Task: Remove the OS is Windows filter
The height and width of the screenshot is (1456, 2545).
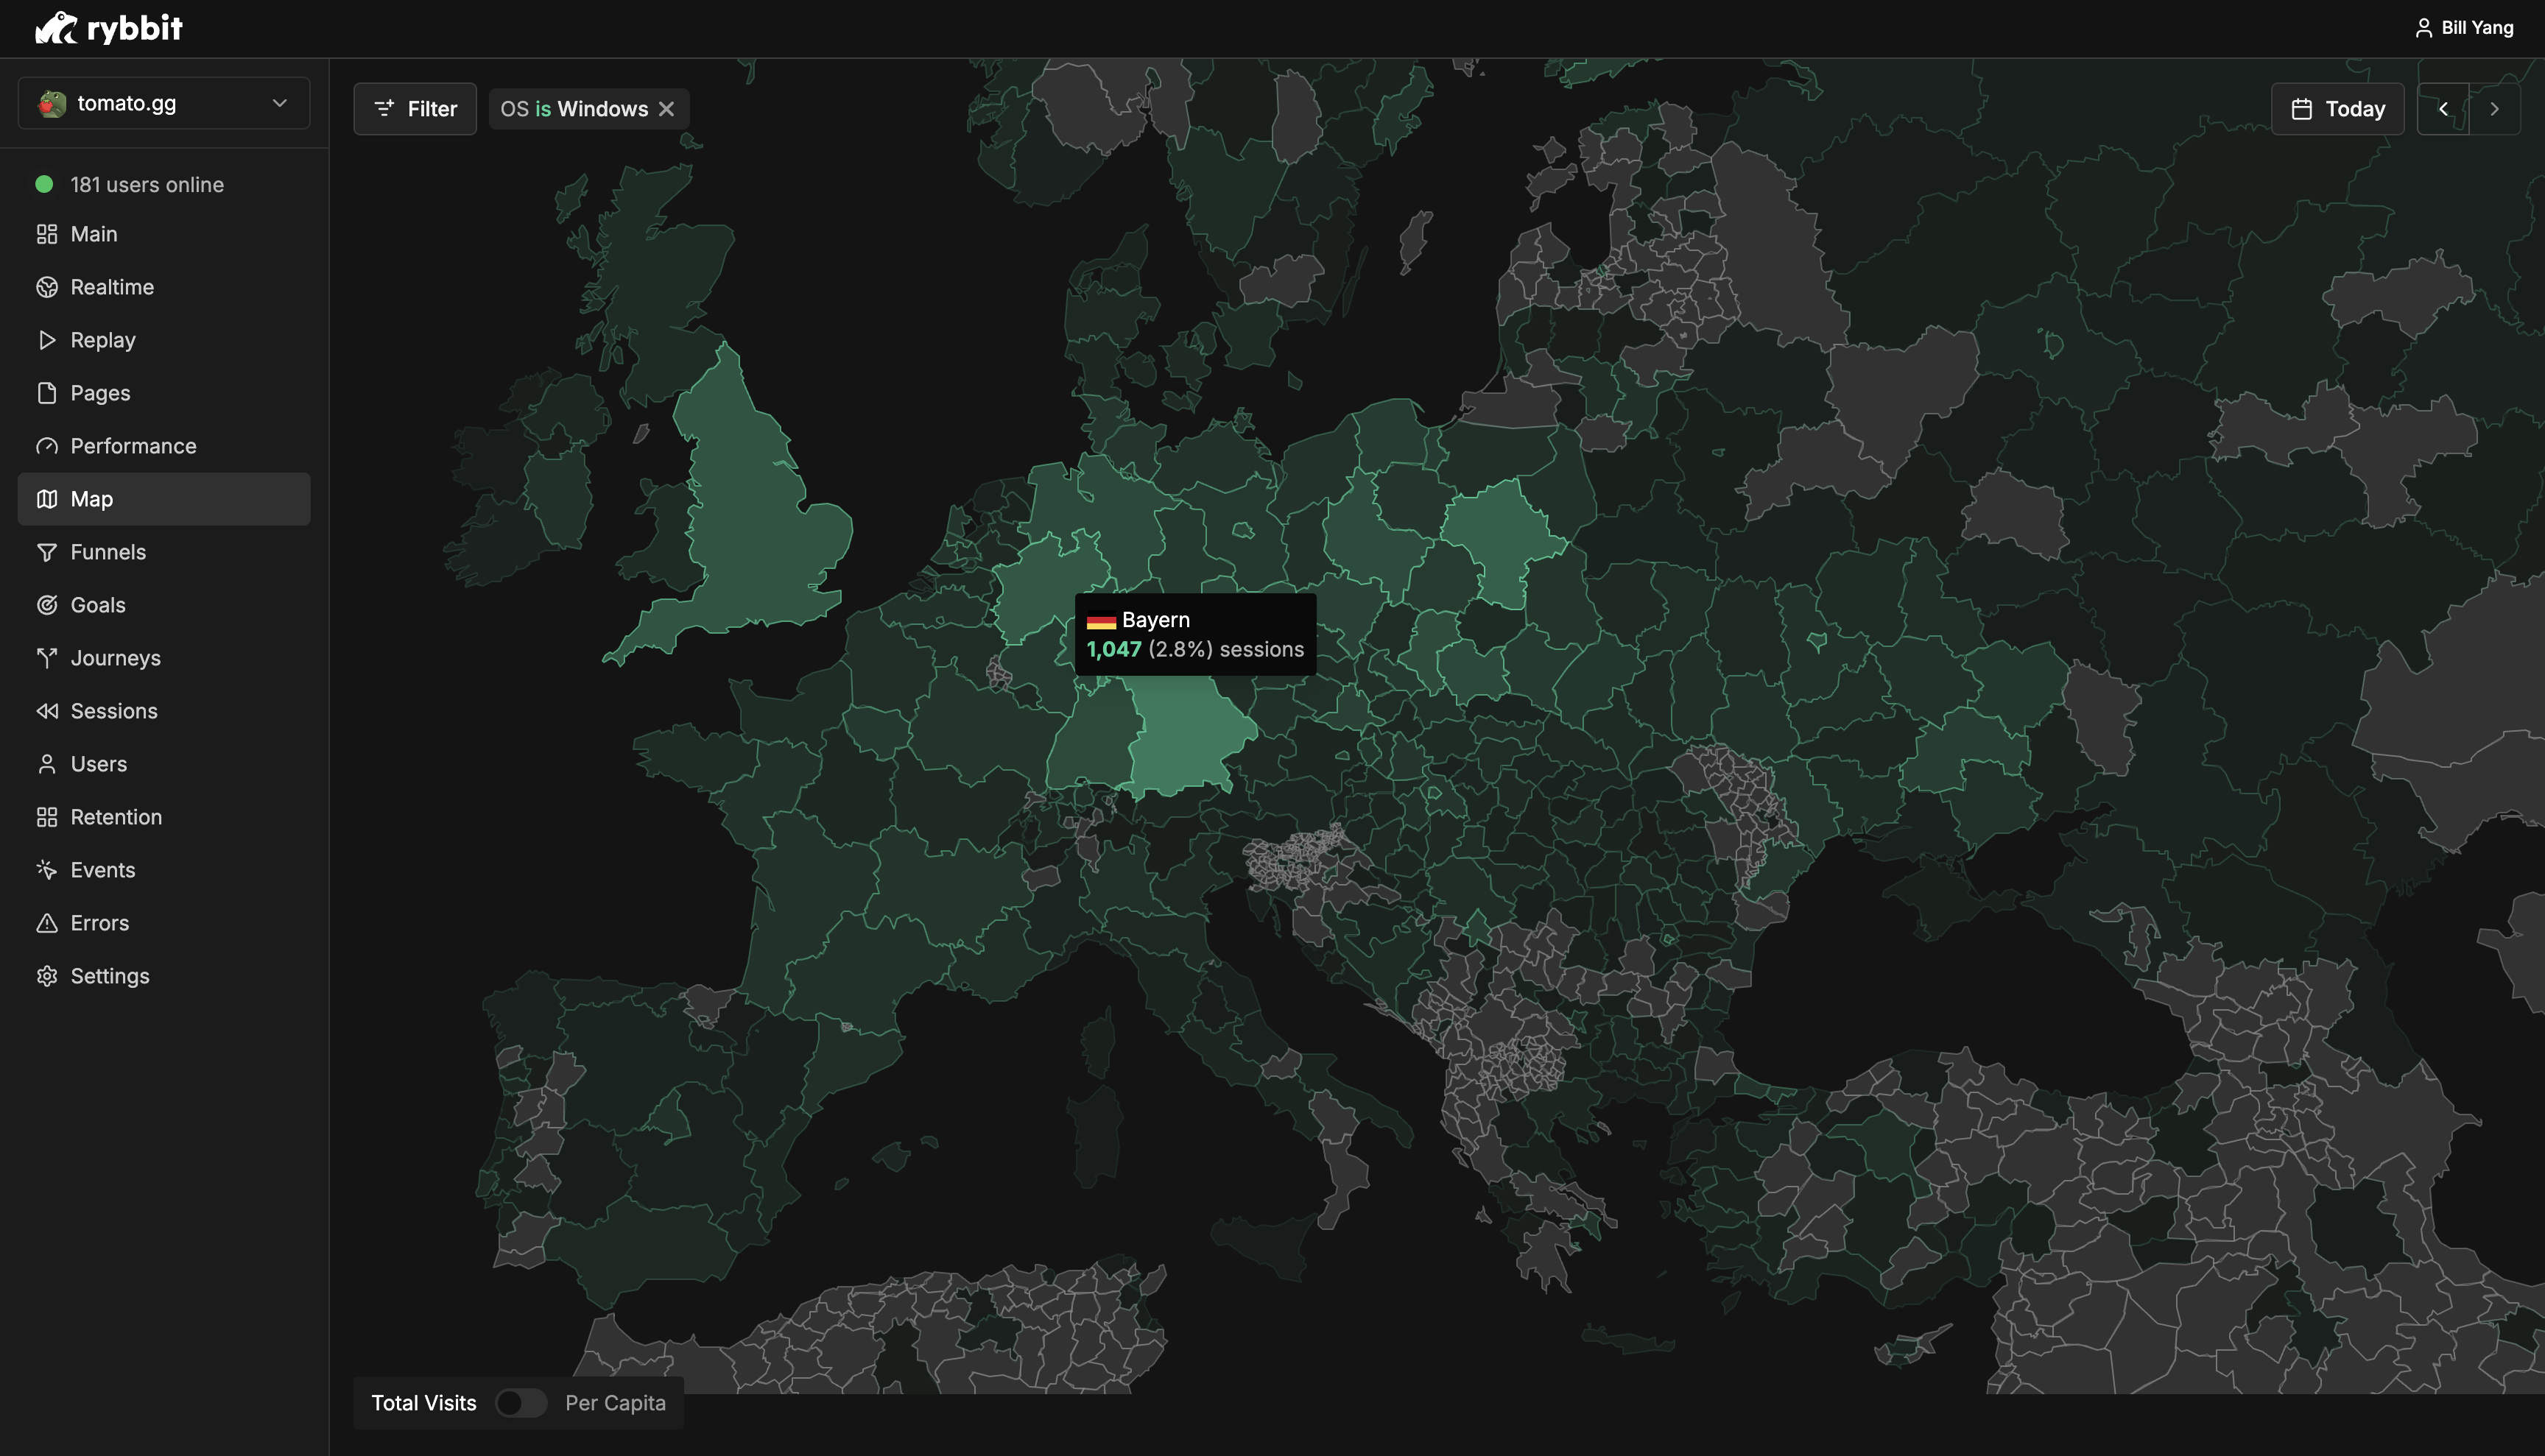Action: 666,109
